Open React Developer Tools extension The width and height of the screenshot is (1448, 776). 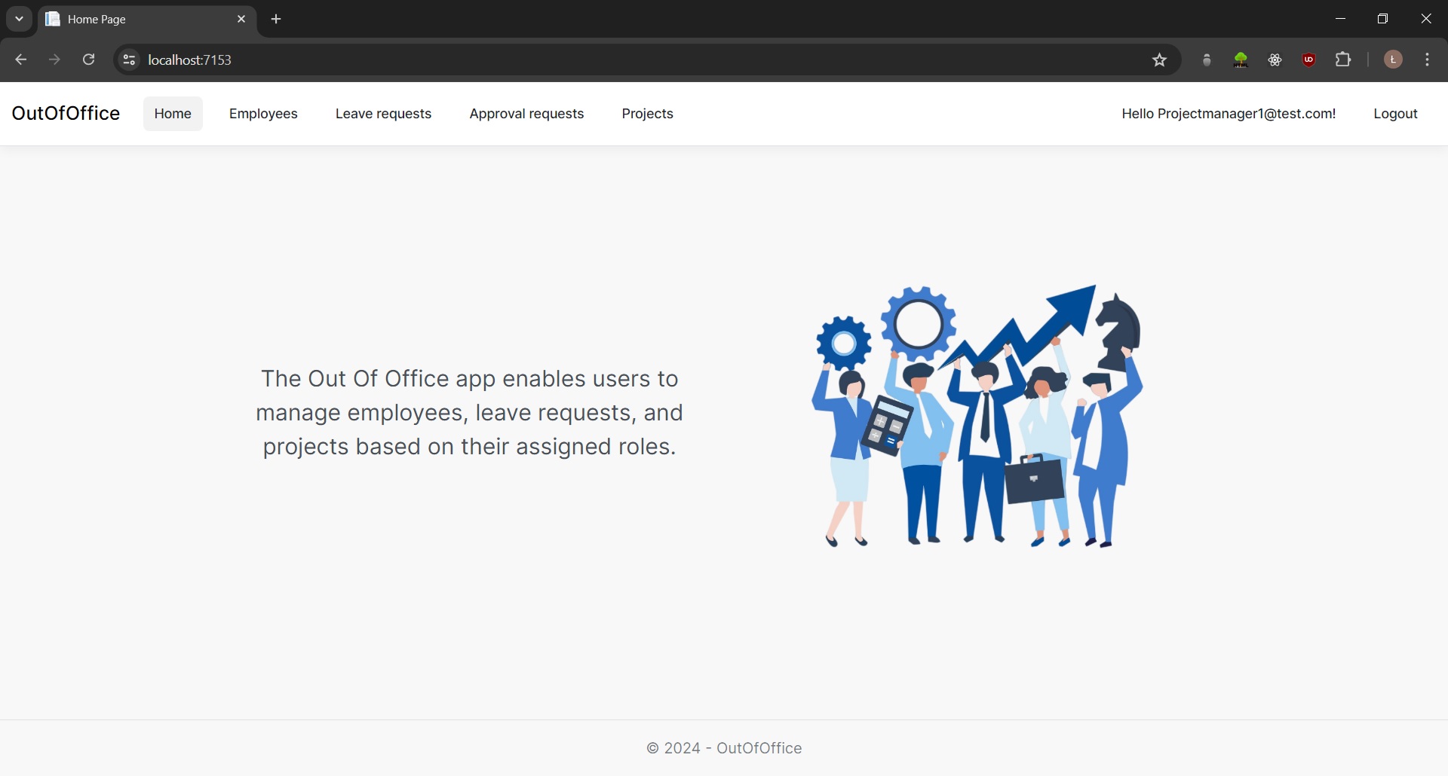tap(1275, 60)
